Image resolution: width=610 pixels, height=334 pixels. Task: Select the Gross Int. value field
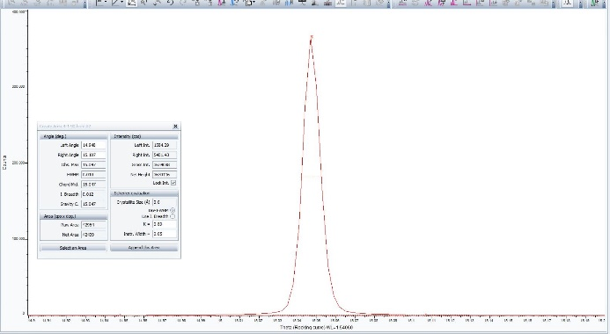coord(165,164)
